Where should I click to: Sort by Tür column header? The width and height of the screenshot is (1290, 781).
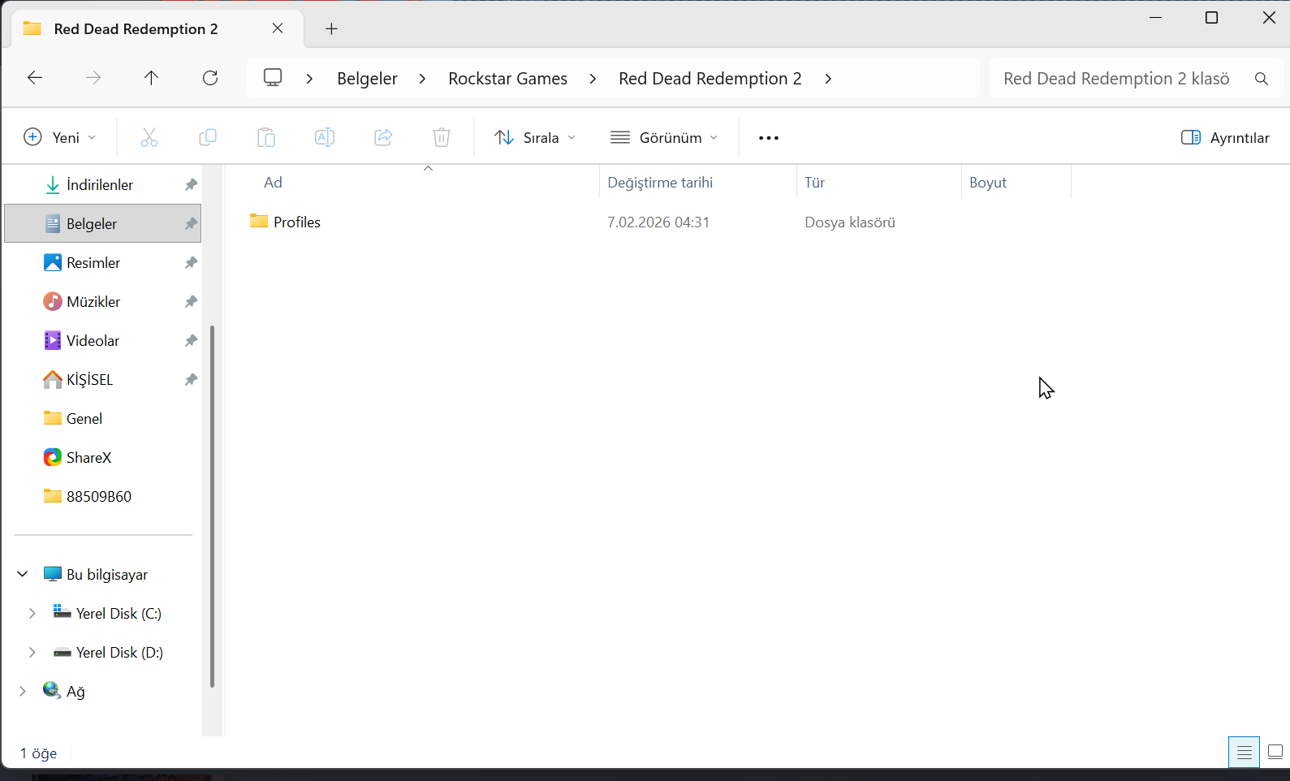tap(814, 183)
